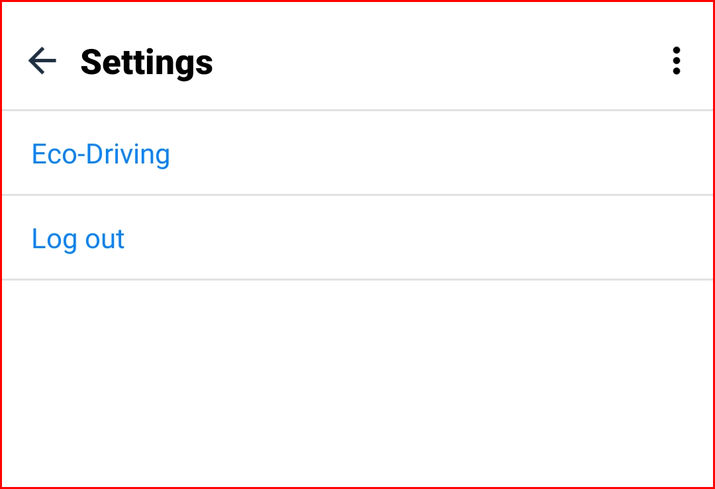Click the Settings title text
The image size is (715, 489).
click(147, 63)
